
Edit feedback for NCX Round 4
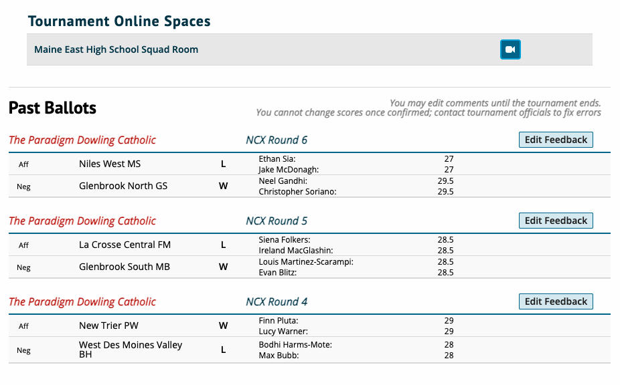point(556,301)
